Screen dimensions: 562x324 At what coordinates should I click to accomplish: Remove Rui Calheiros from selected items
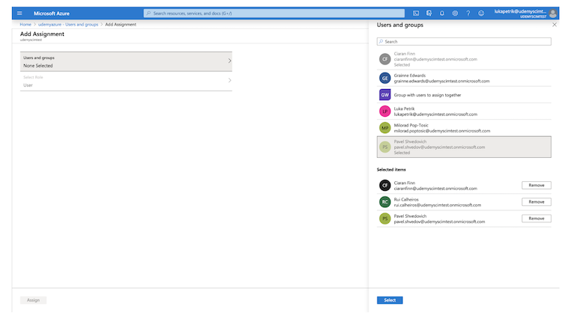point(536,202)
